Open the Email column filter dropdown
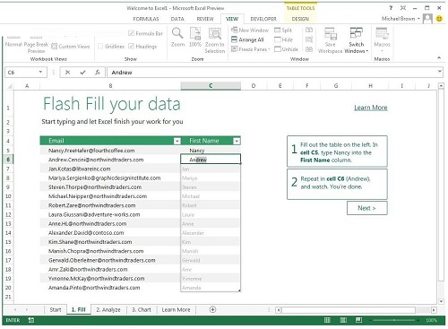The image size is (448, 329). tap(177, 141)
